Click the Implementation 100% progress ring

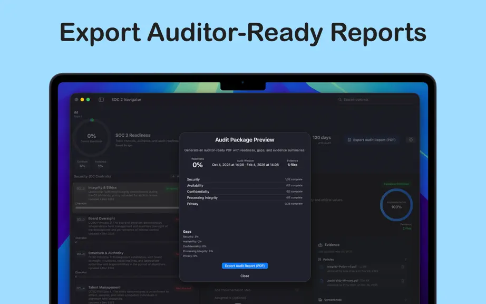coord(396,205)
